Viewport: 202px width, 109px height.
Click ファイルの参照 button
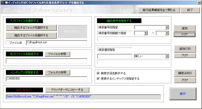tap(57, 54)
